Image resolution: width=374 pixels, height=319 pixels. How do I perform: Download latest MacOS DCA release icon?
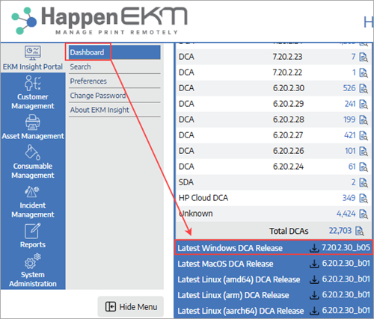point(314,264)
